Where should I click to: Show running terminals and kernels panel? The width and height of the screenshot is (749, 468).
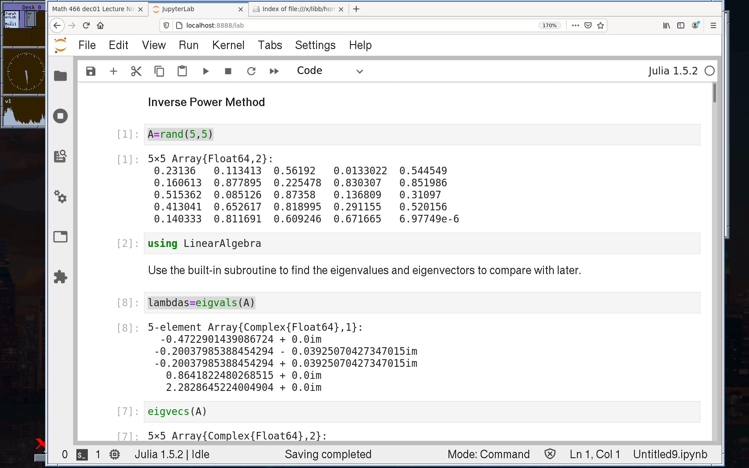[60, 116]
